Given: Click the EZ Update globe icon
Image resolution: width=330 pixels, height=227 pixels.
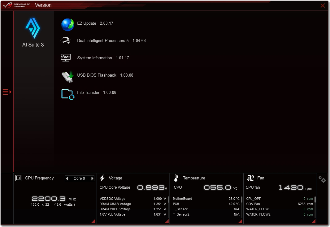Looking at the screenshot, I should (67, 25).
